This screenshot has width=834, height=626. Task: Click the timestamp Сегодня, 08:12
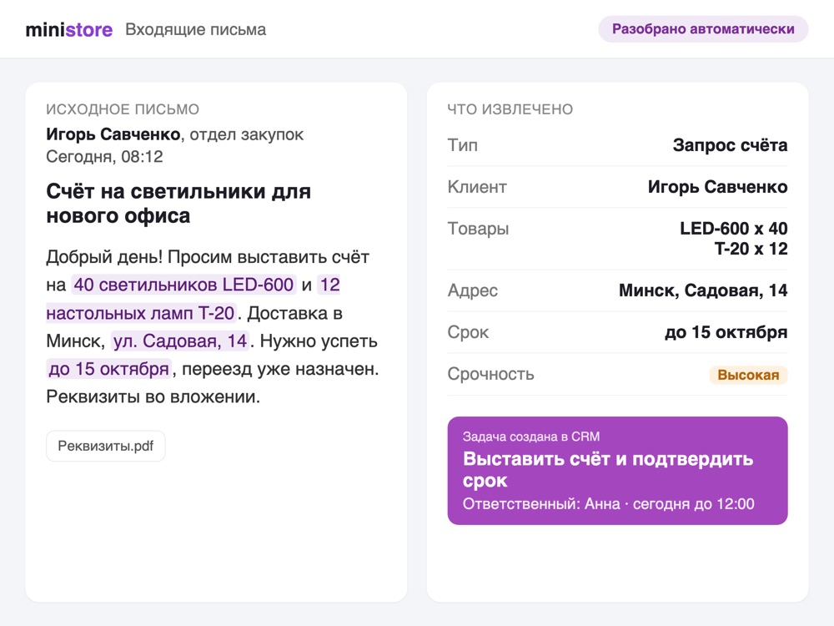click(104, 157)
